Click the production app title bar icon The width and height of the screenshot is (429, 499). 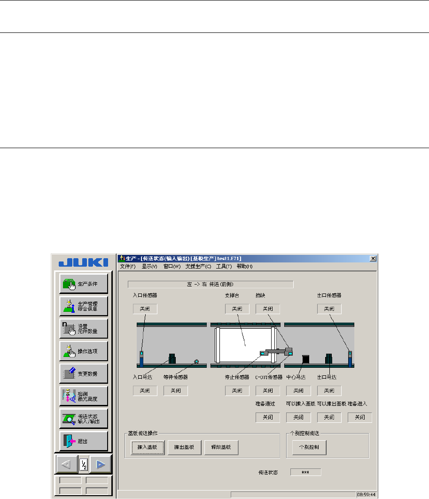point(122,258)
